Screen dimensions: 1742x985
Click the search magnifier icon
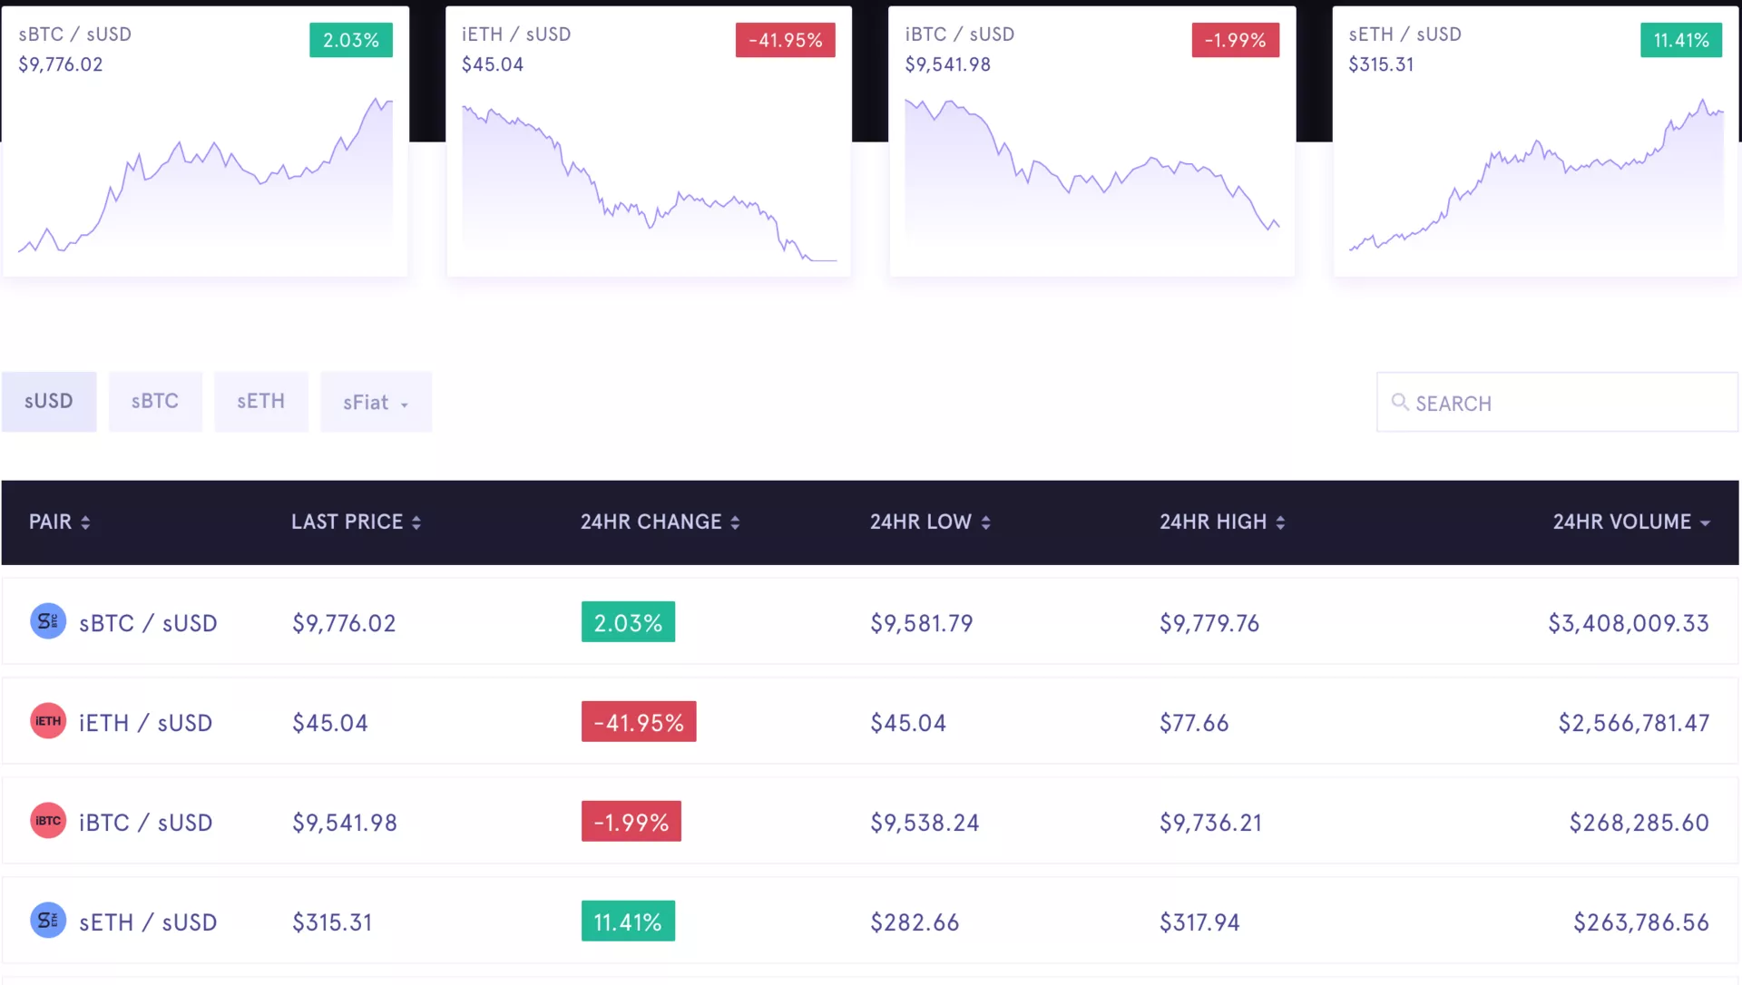[x=1400, y=403]
